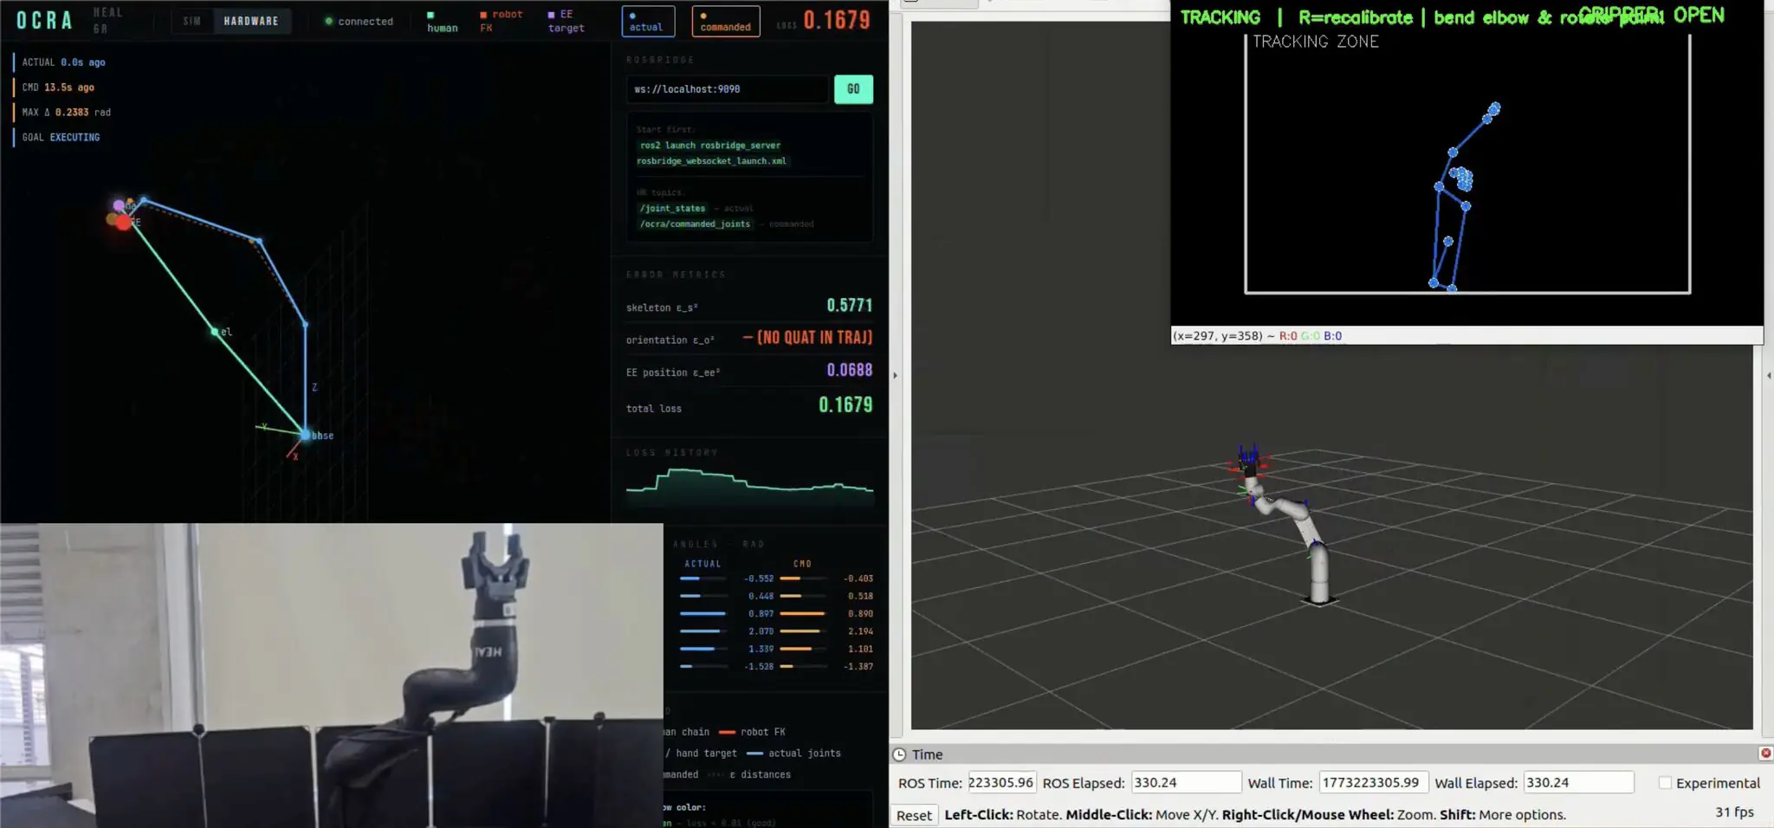1774x828 pixels.
Task: Click the OCRA logo
Action: (44, 20)
